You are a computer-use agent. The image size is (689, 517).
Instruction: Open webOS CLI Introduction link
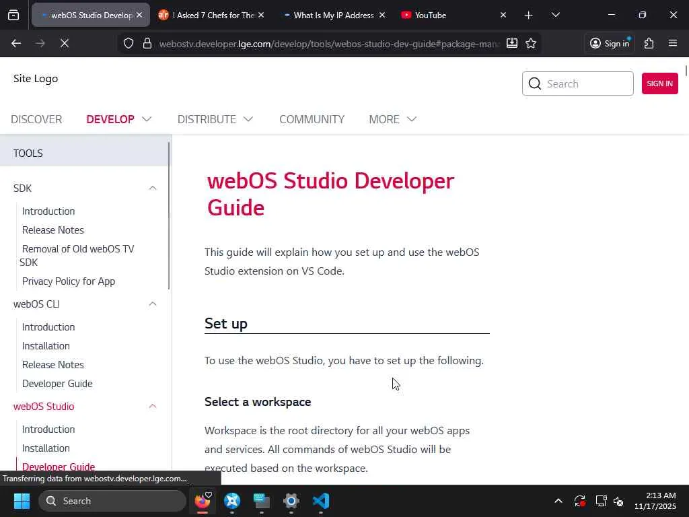[48, 327]
